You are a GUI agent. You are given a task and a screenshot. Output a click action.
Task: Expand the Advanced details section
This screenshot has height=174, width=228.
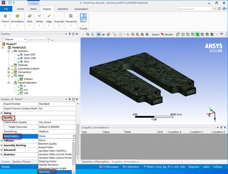pos(2,150)
